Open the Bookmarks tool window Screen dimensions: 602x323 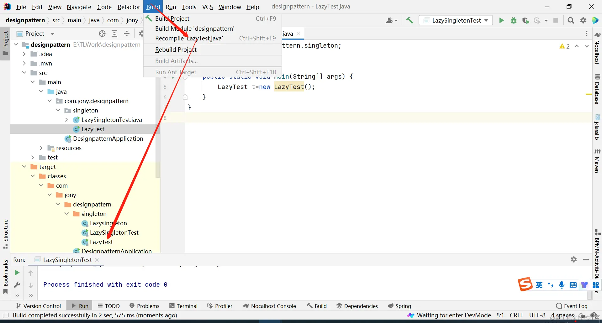5,276
